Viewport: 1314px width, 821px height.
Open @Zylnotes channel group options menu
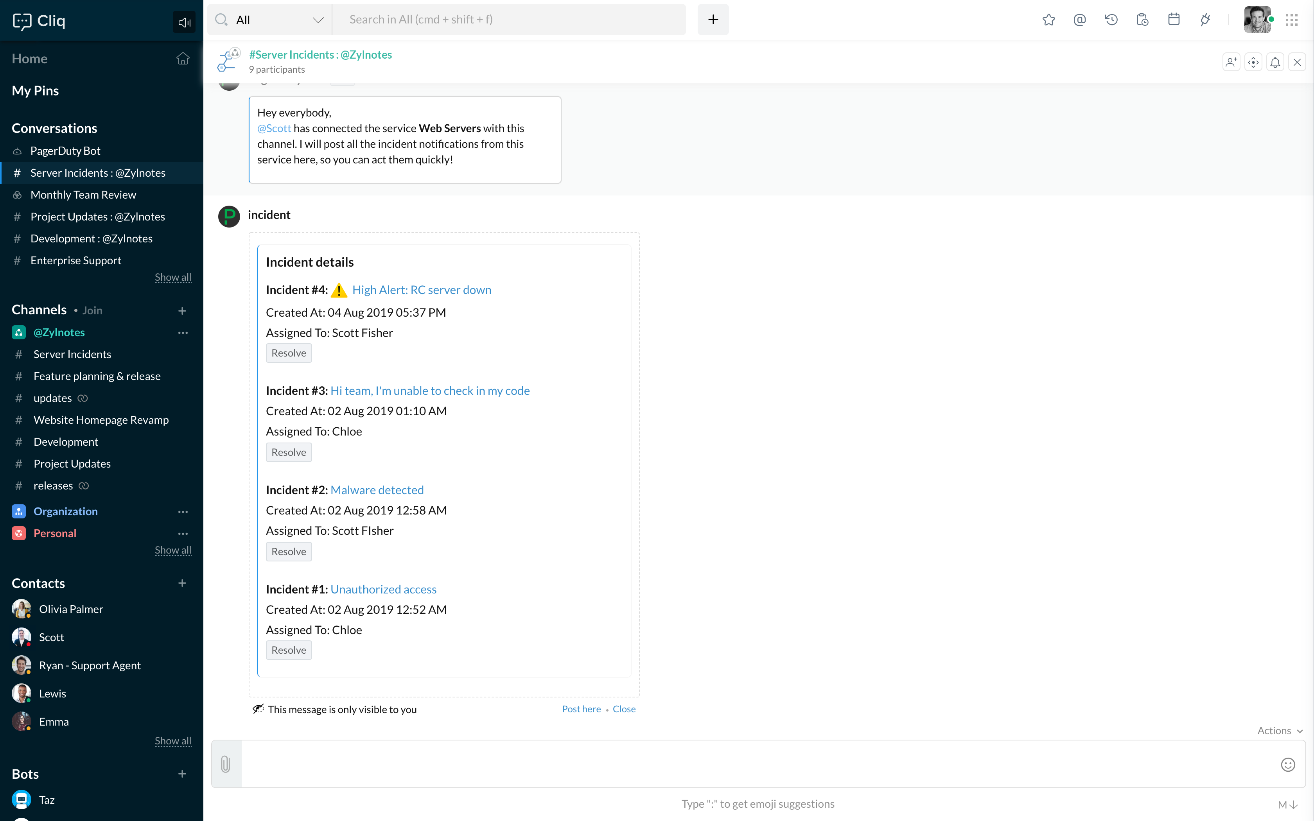point(183,333)
